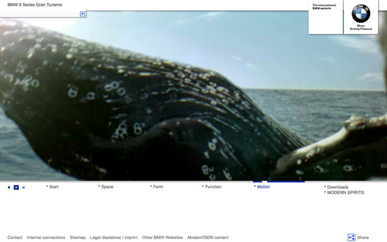Click the Share text label

(x=363, y=238)
